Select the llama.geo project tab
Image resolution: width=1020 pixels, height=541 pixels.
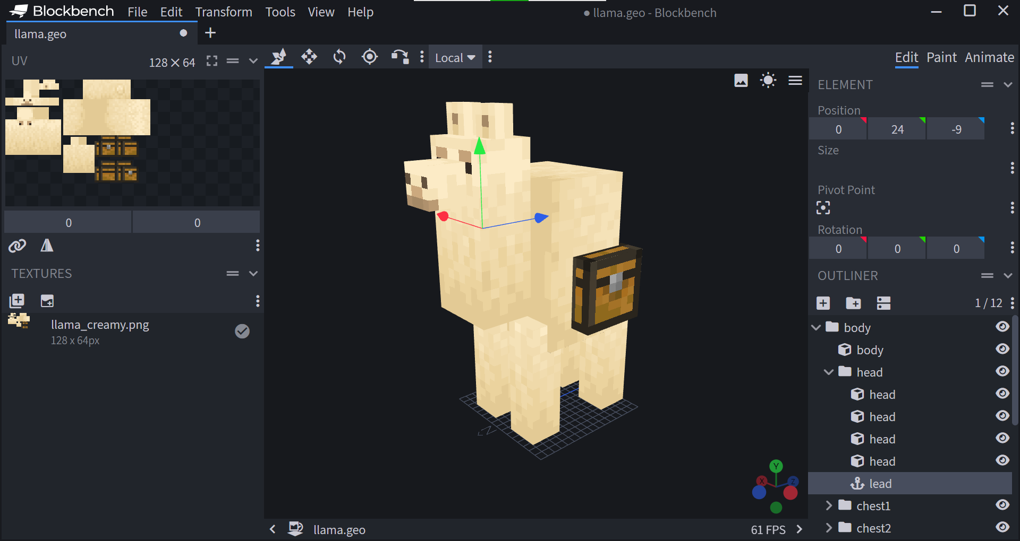(101, 34)
